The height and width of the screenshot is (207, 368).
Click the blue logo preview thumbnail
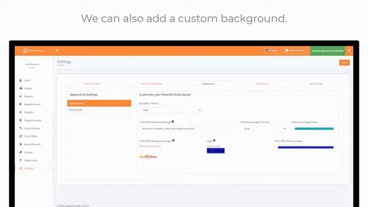[x=216, y=151]
